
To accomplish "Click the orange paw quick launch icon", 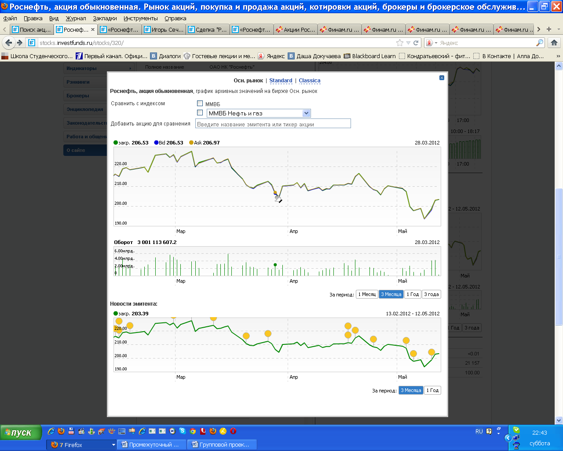I will pyautogui.click(x=112, y=431).
